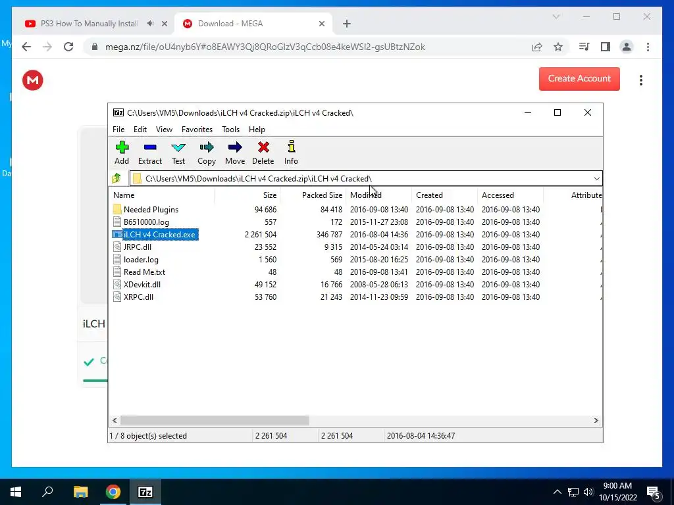Screen dimensions: 674x505
Task: Click the Create Account button
Action: pyautogui.click(x=579, y=79)
